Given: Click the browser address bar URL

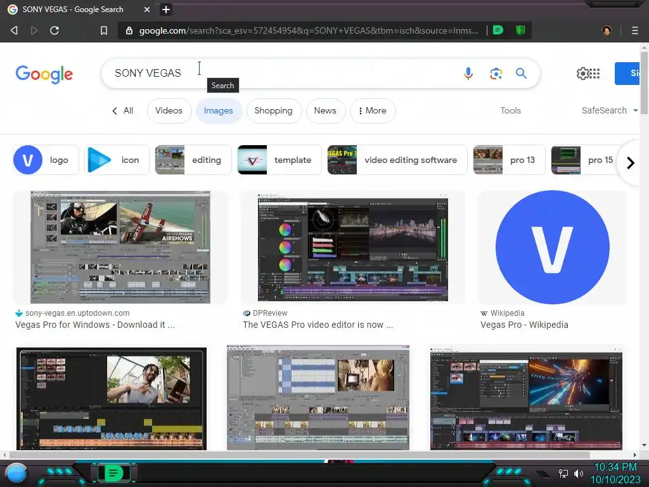Looking at the screenshot, I should (x=309, y=30).
